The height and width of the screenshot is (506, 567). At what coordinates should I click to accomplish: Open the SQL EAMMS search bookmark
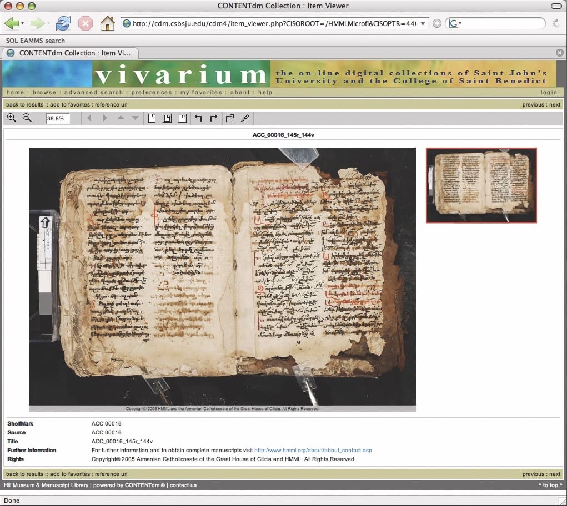[36, 41]
